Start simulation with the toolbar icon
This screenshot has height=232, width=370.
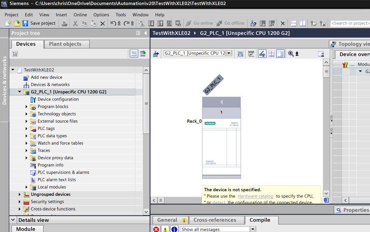coord(169,23)
